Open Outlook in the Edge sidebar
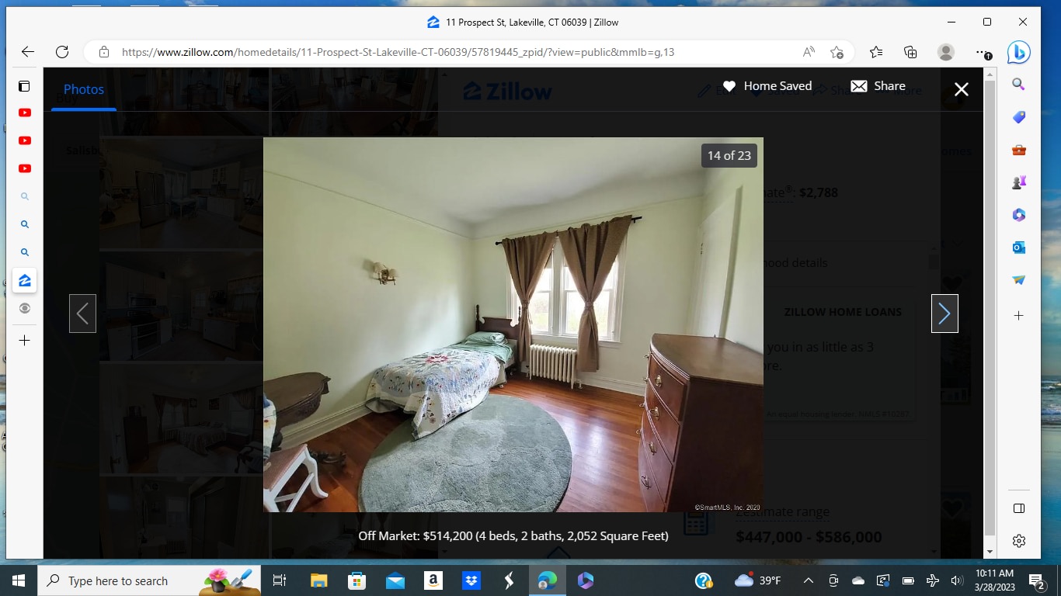Screen dimensions: 1061x596 tap(1019, 248)
